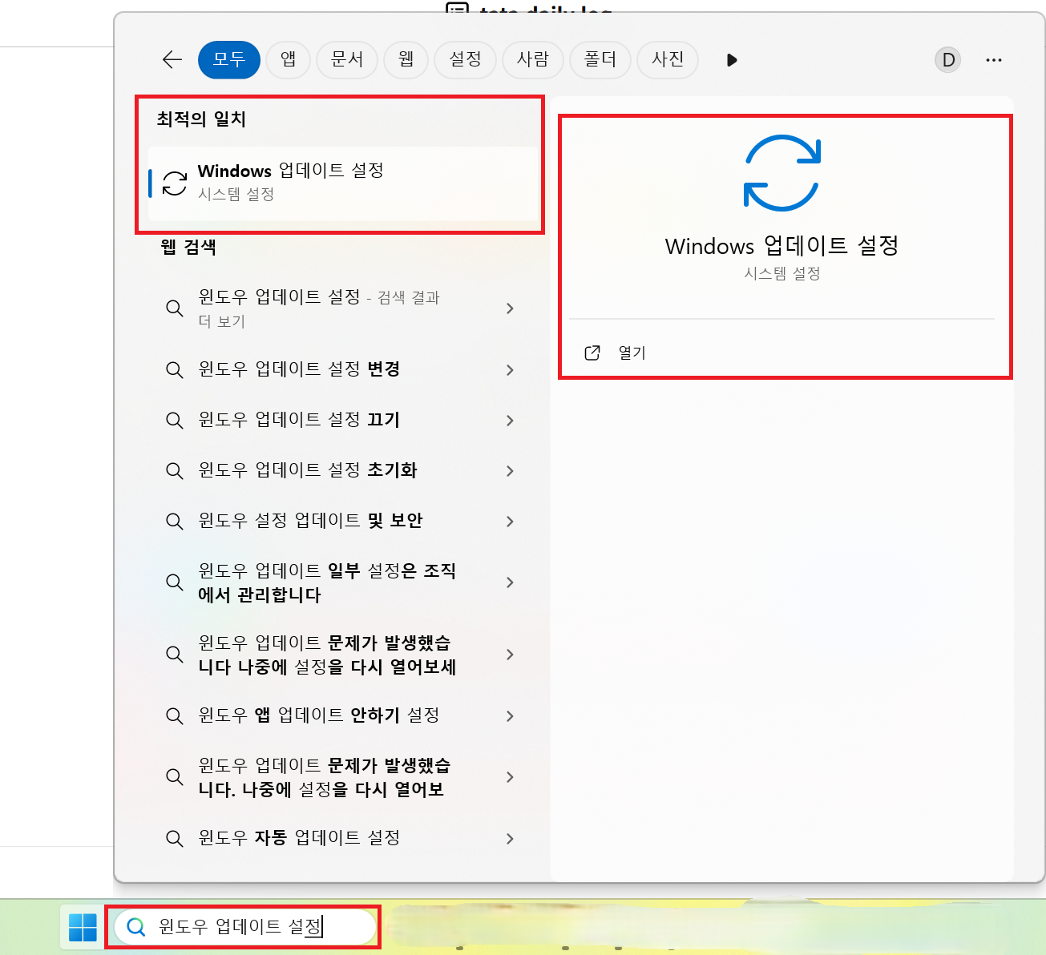Open the D account avatar

(x=948, y=60)
